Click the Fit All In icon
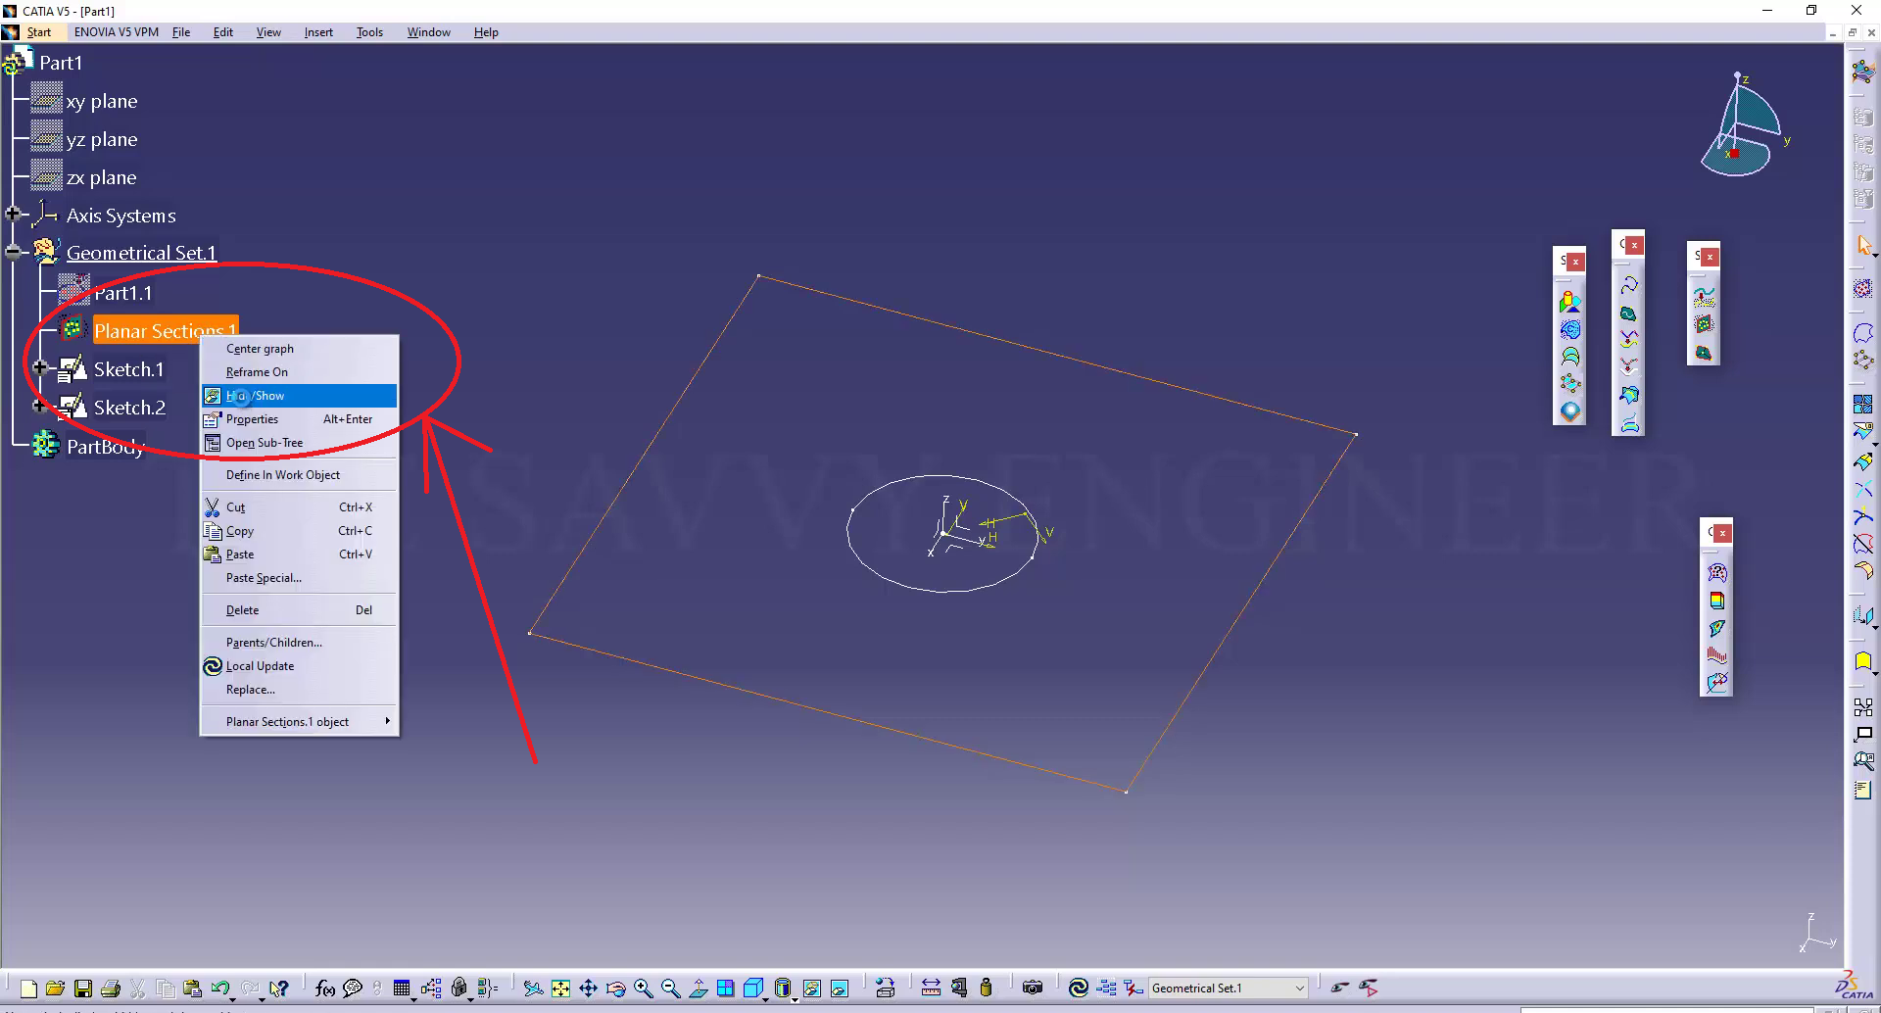 [x=560, y=989]
